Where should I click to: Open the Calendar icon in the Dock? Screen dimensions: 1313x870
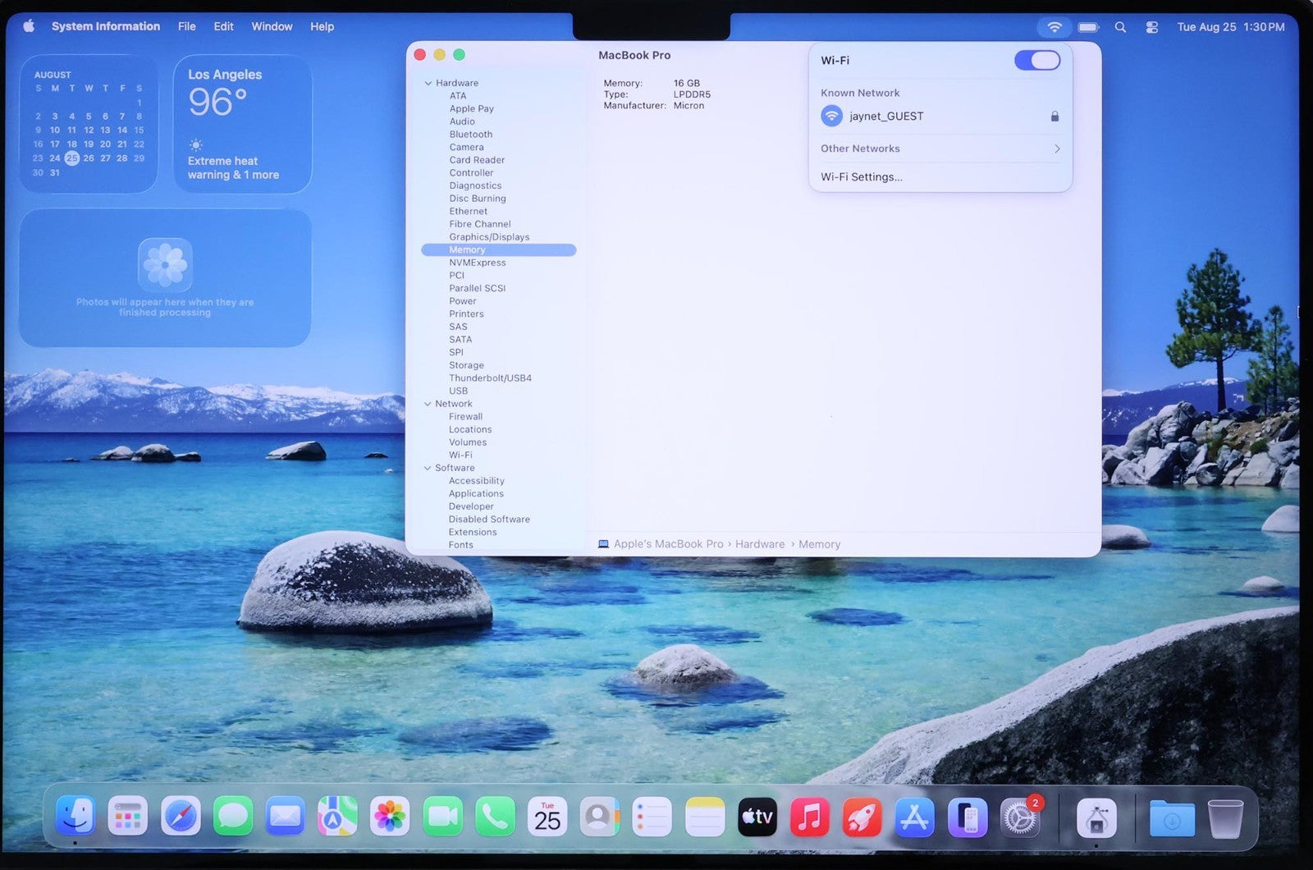click(x=547, y=817)
